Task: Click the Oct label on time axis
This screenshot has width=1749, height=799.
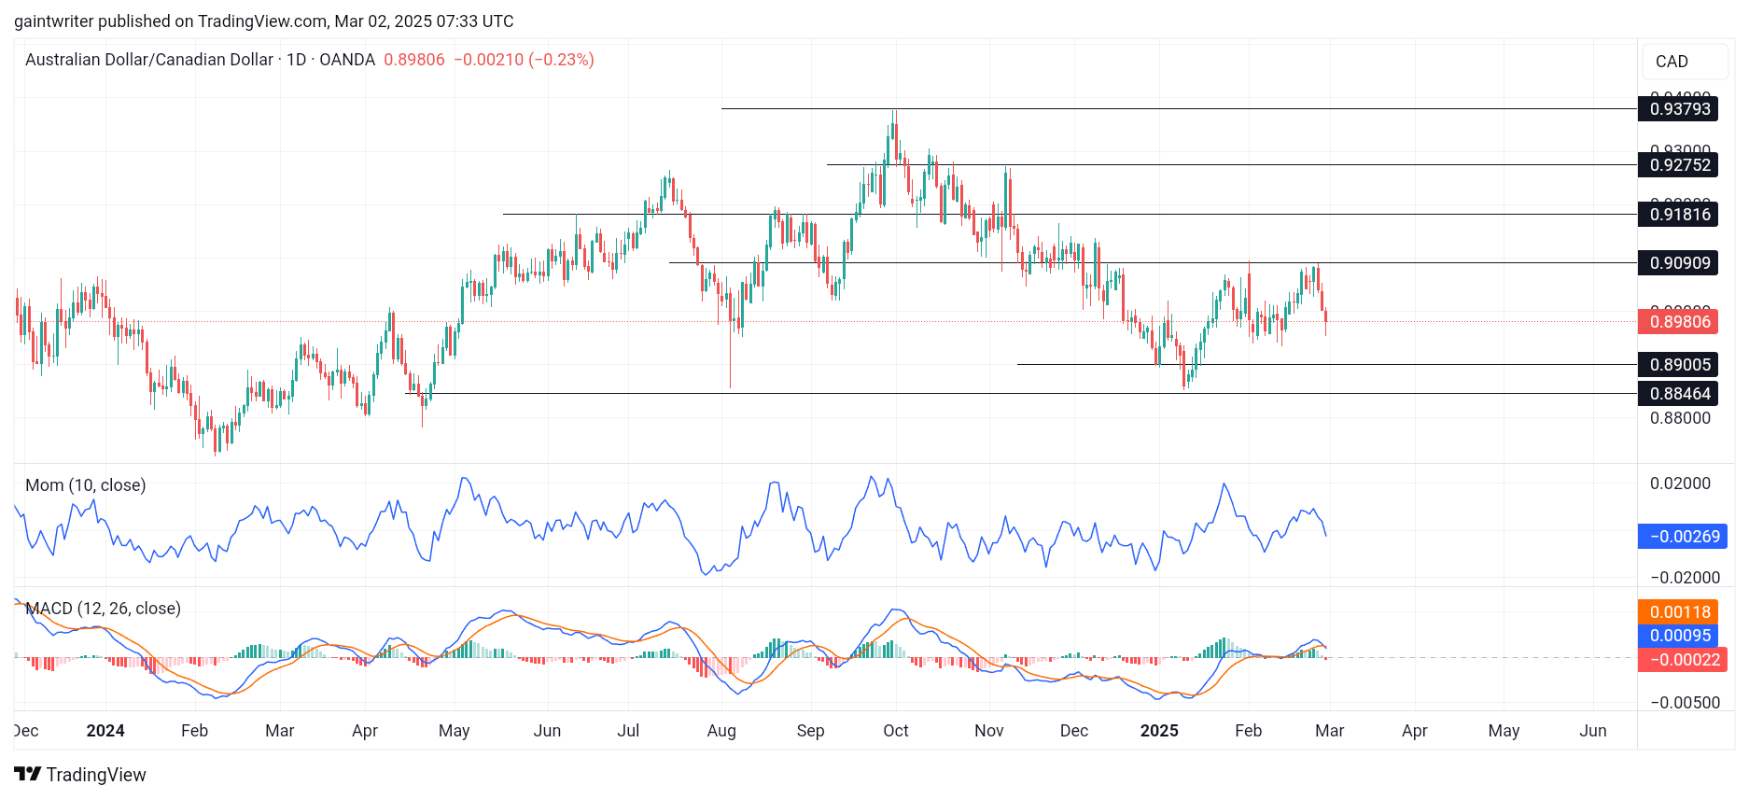Action: tap(896, 731)
